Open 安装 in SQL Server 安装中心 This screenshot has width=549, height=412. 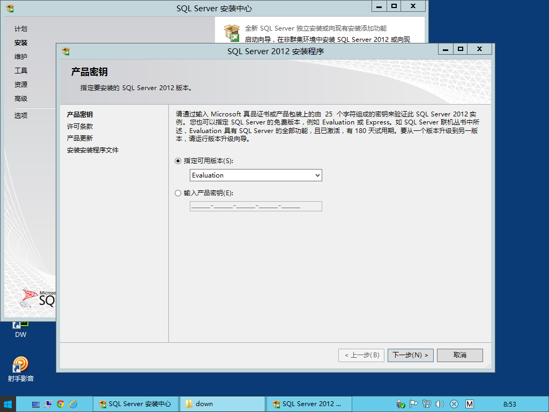21,43
